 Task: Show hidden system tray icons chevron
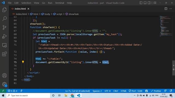pos(135,96)
